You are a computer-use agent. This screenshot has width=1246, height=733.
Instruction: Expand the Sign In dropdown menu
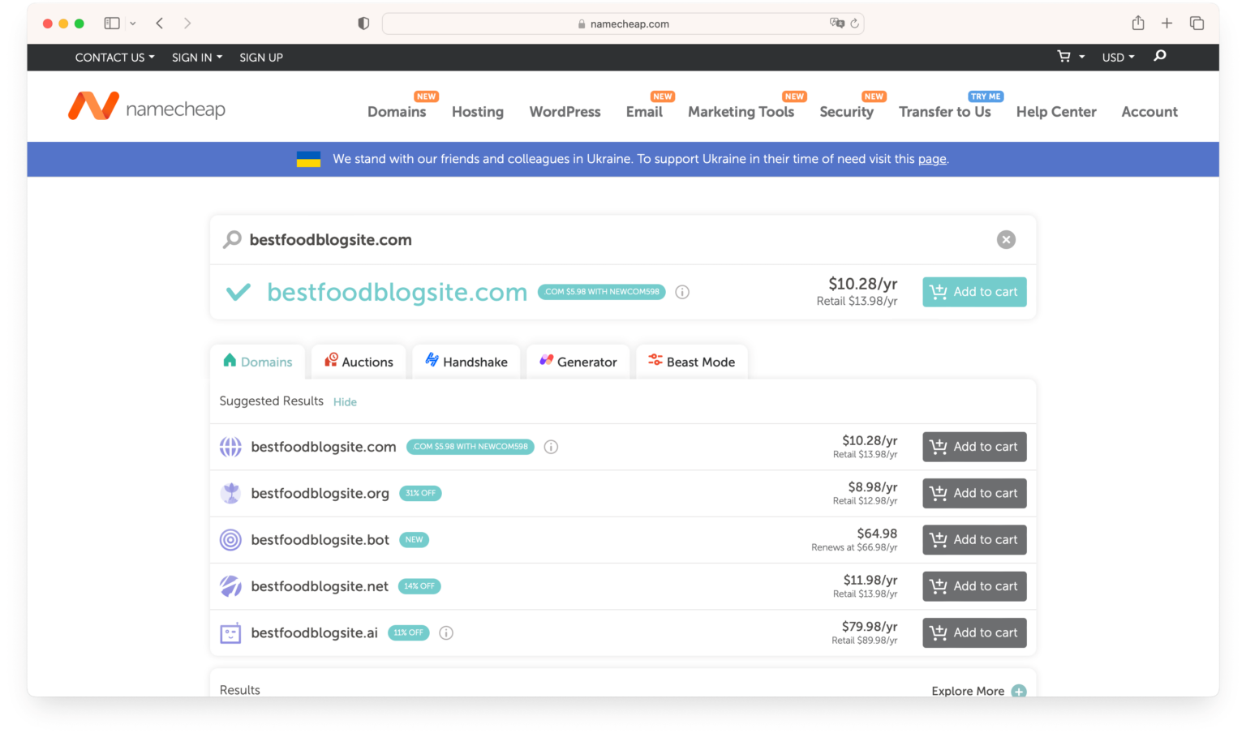[196, 58]
